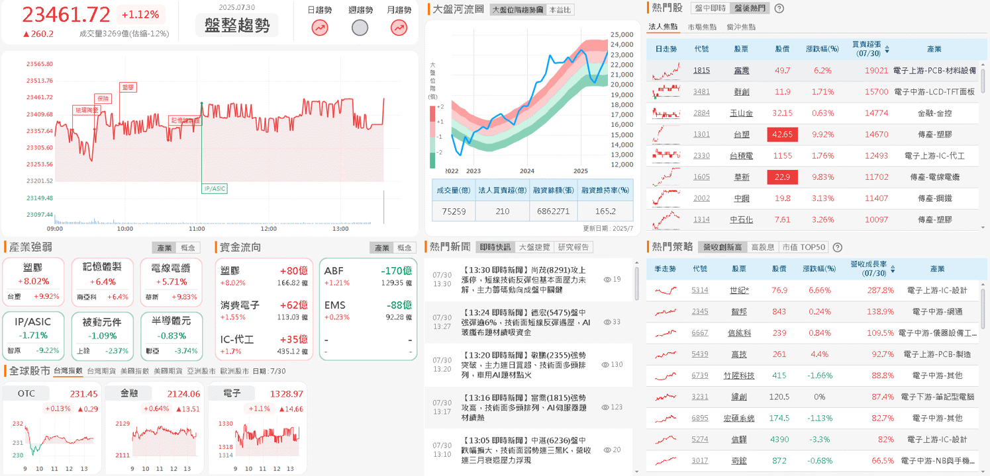The image size is (990, 476).
Task: Open the 台積電 stock link
Action: (x=741, y=155)
